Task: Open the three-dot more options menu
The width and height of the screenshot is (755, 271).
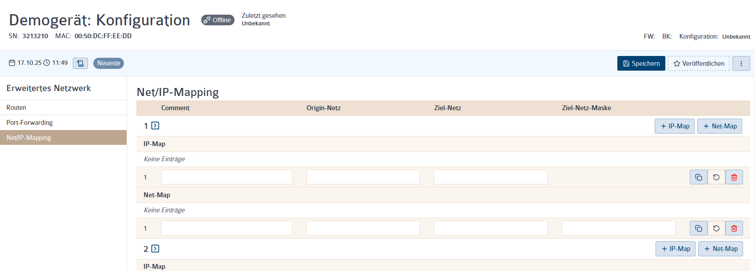Action: coord(741,64)
